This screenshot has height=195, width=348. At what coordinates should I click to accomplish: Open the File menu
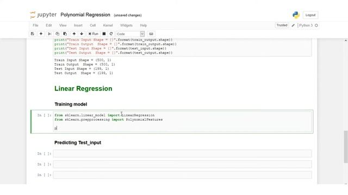coord(35,25)
